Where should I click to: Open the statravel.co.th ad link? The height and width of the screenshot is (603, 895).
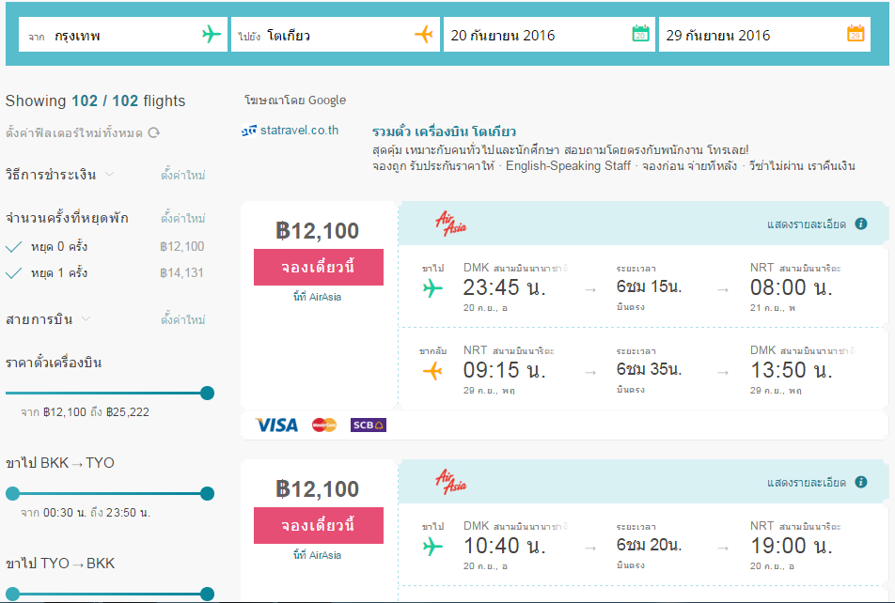(x=299, y=130)
